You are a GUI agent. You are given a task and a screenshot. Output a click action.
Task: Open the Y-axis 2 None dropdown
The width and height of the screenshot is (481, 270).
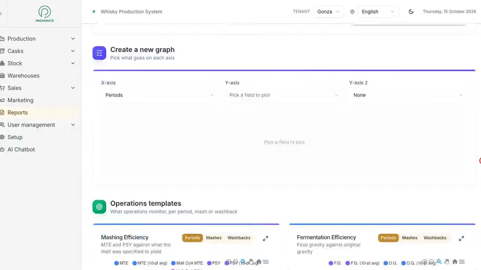coord(408,95)
